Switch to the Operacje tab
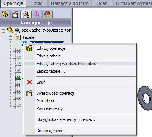The width and height of the screenshot is (152, 137). (13, 3)
